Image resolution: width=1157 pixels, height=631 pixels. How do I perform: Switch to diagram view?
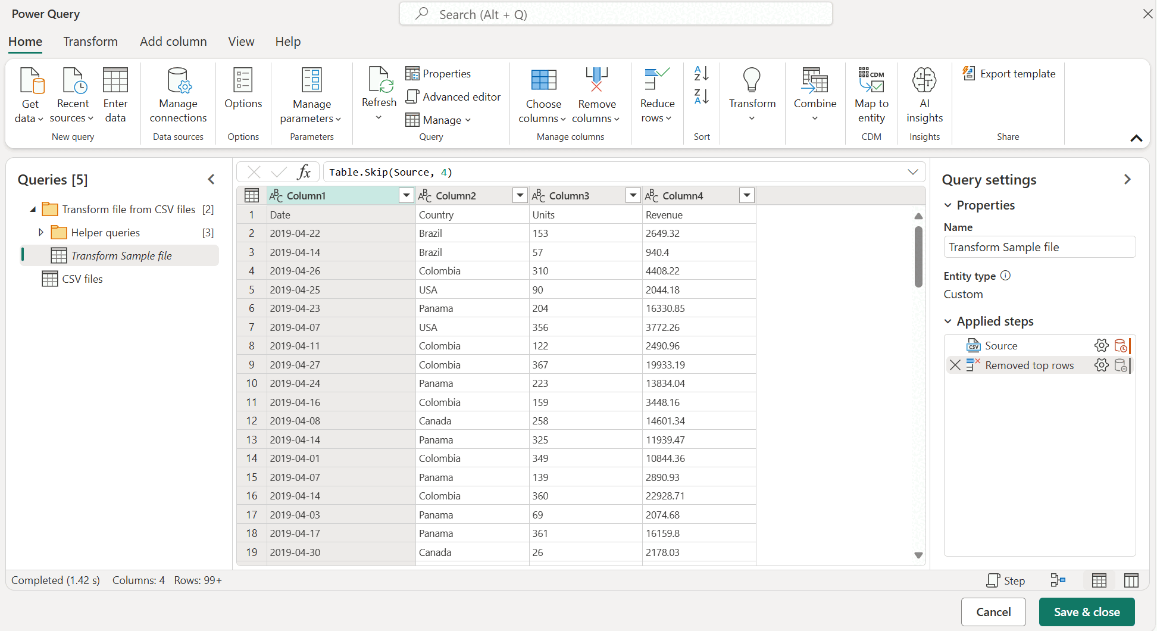pyautogui.click(x=1058, y=580)
